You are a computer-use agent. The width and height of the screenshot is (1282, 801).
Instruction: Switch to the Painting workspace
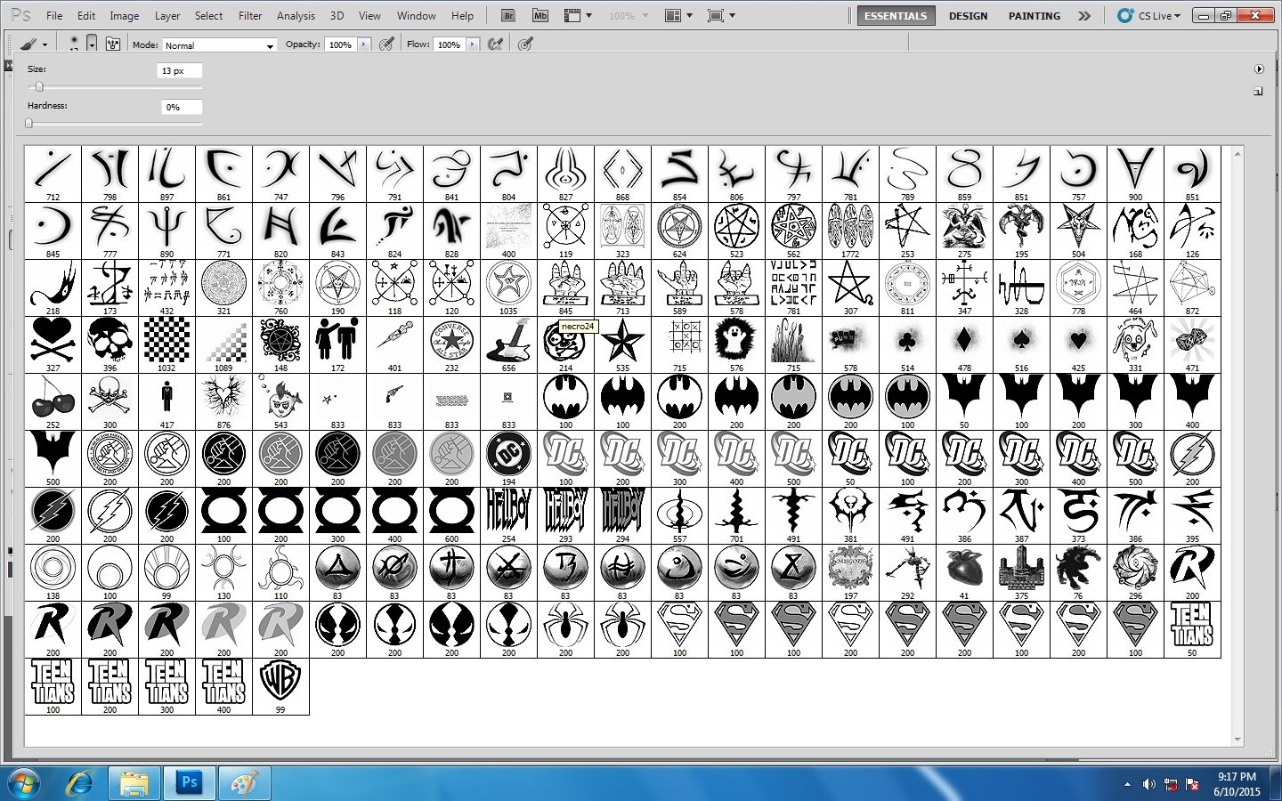[1034, 16]
